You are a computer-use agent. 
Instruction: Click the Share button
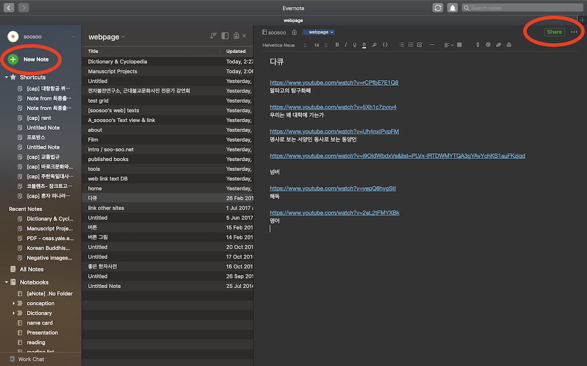(x=554, y=32)
